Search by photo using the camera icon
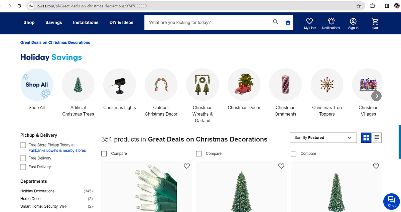401x212 pixels. [x=288, y=22]
